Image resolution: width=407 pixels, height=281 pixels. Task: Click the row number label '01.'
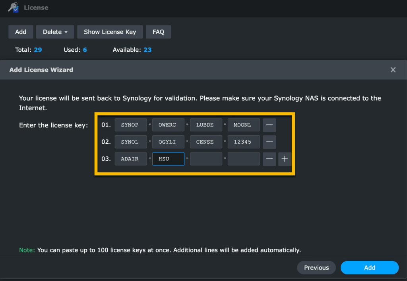(106, 125)
